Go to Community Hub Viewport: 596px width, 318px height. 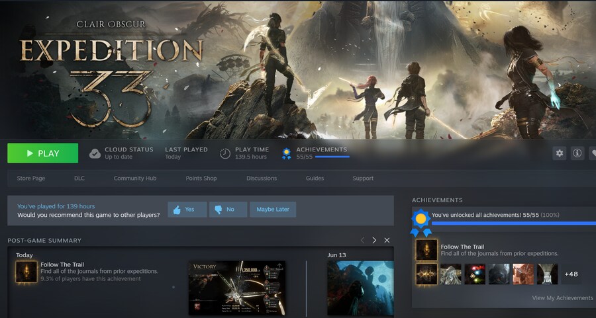(x=135, y=179)
